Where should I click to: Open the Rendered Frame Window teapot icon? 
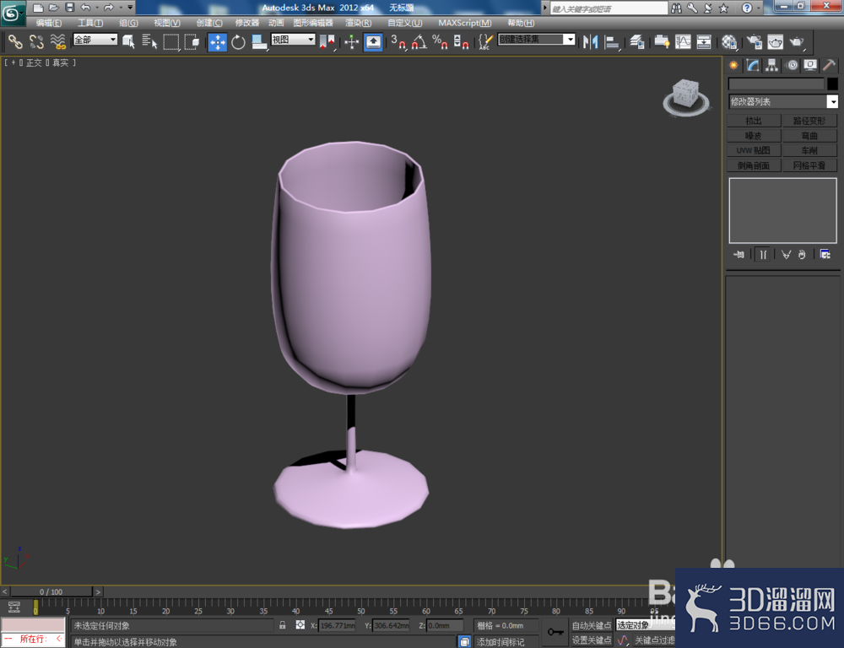776,42
